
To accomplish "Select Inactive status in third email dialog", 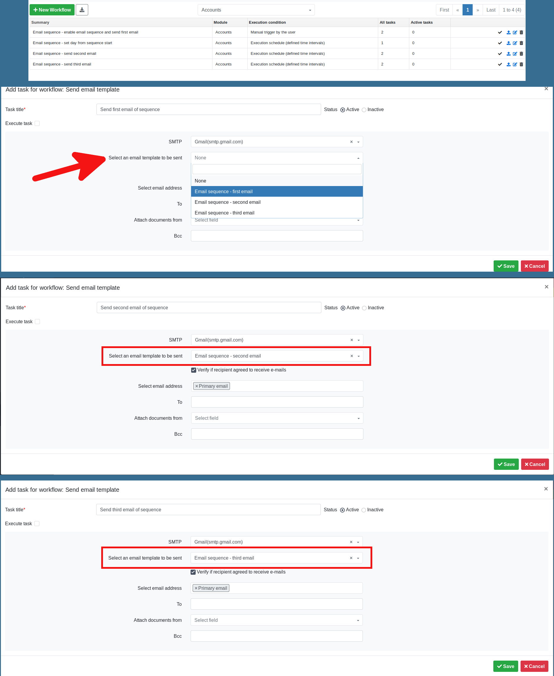I will coord(363,510).
